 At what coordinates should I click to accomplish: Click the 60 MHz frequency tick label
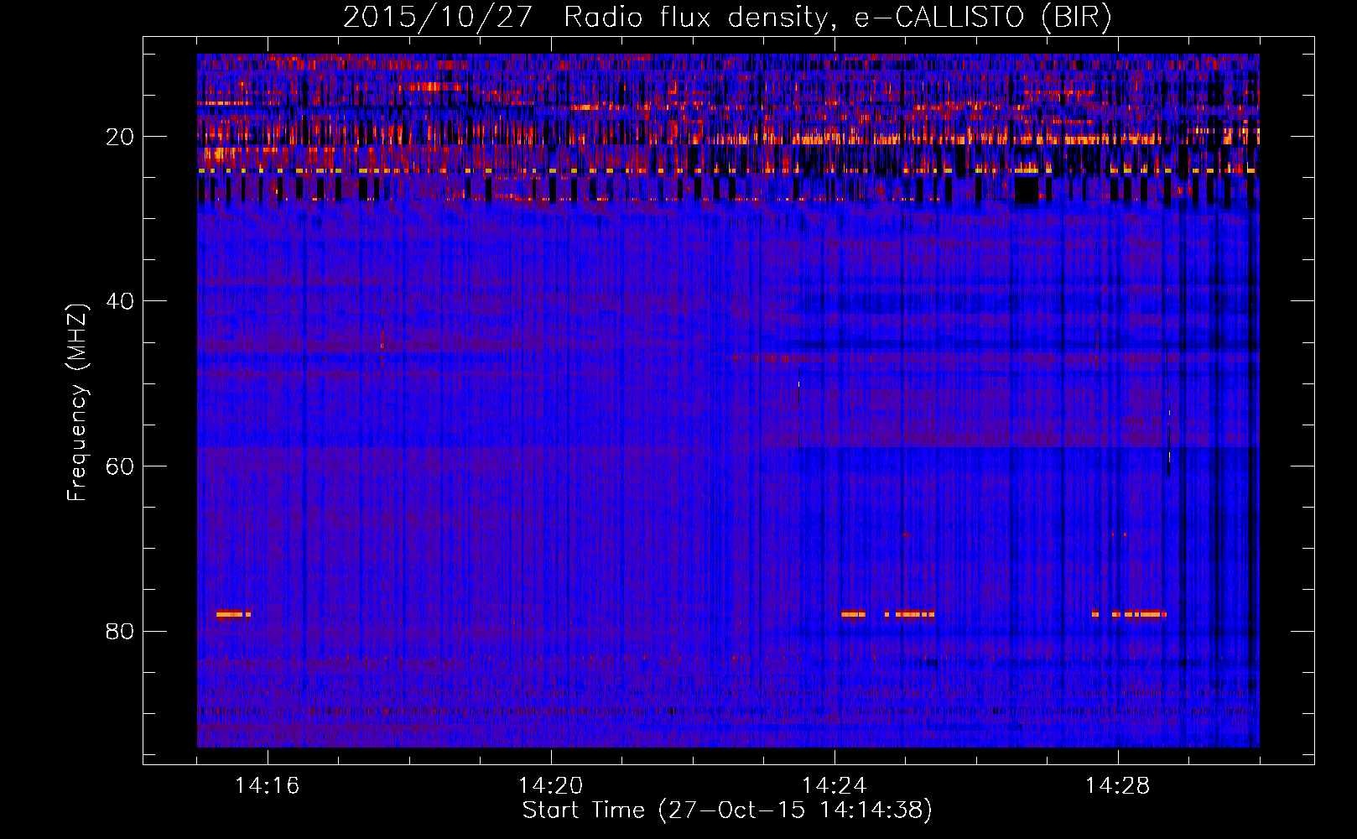click(x=120, y=466)
